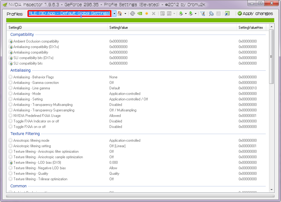
Task: Click Apply changes button
Action: tap(255, 13)
